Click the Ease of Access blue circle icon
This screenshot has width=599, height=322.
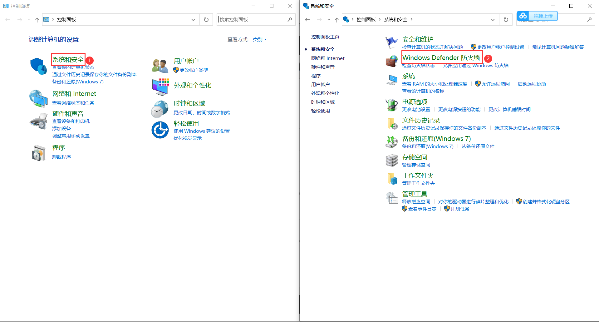(160, 130)
